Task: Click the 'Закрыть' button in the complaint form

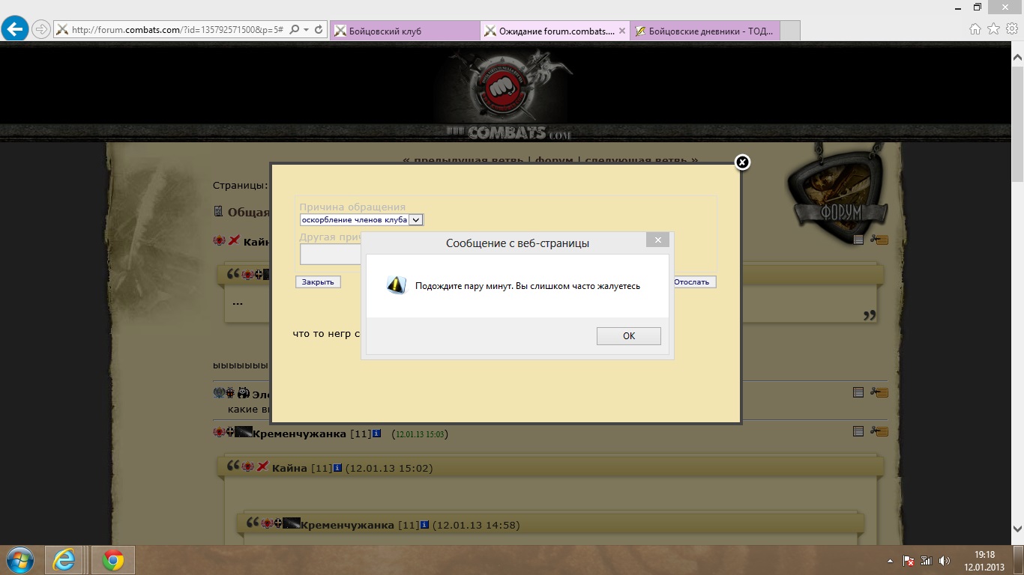Action: [319, 282]
